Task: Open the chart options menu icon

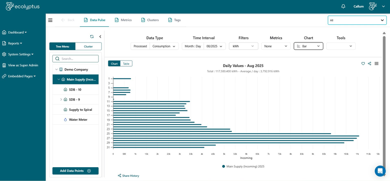Action: point(377,64)
